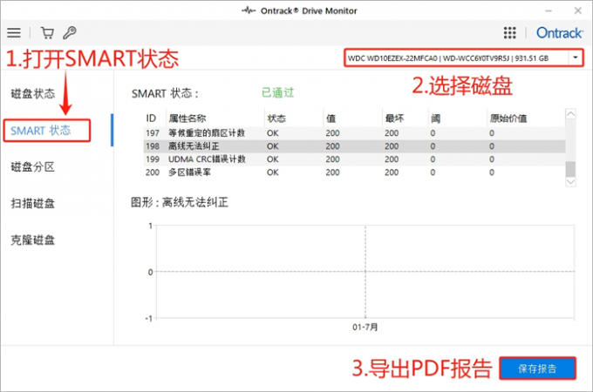Select row 197 等候重定的扇区计数
593x392 pixels.
point(354,133)
